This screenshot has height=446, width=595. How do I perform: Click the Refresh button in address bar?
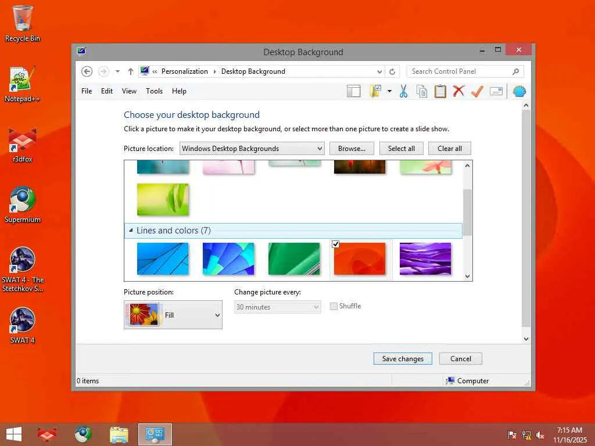click(x=392, y=71)
